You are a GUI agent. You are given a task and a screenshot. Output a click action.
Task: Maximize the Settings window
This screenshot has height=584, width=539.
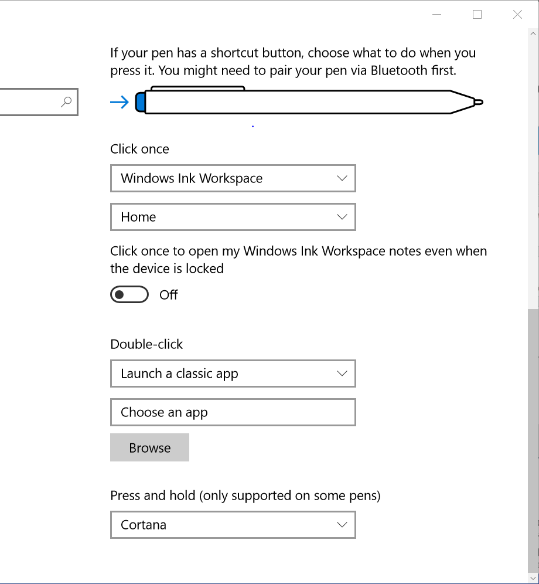point(477,15)
